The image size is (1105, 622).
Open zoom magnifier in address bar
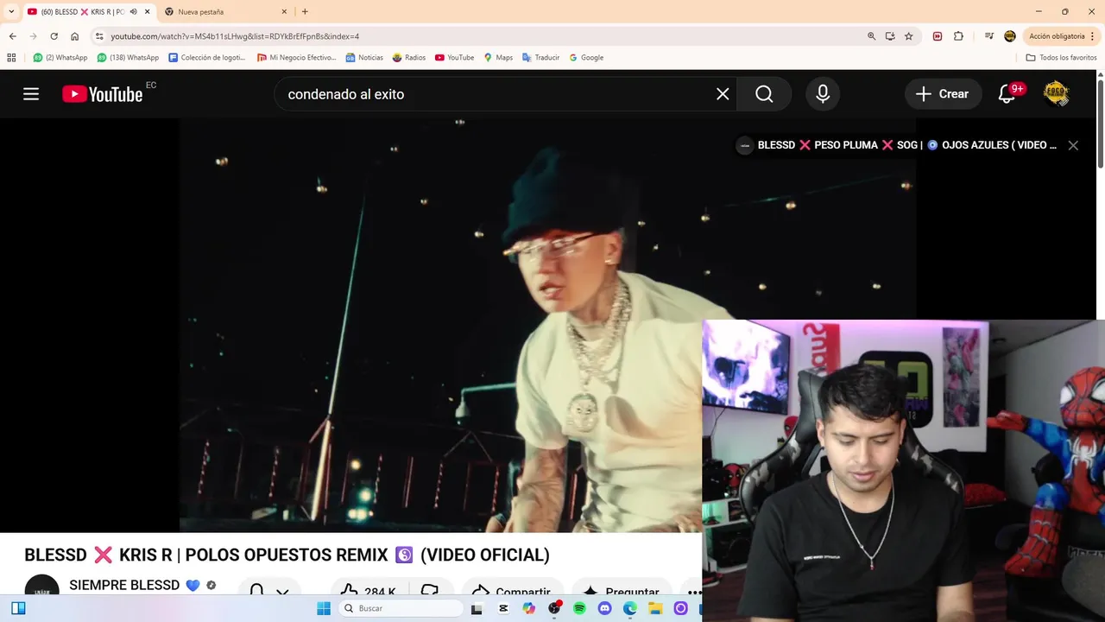[871, 36]
